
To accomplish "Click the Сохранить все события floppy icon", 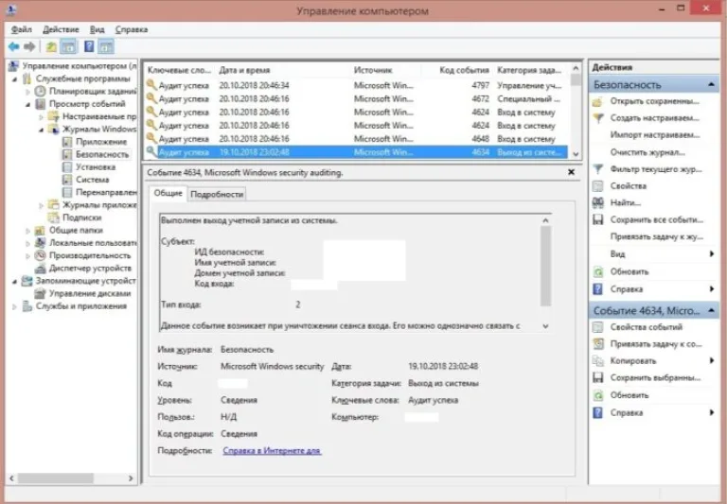I will point(598,219).
